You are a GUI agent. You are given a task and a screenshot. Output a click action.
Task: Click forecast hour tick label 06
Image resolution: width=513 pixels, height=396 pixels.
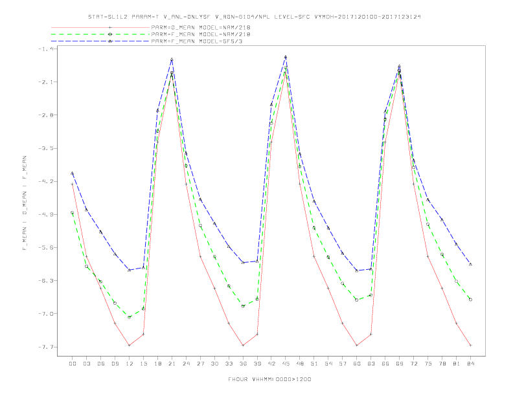click(x=101, y=364)
